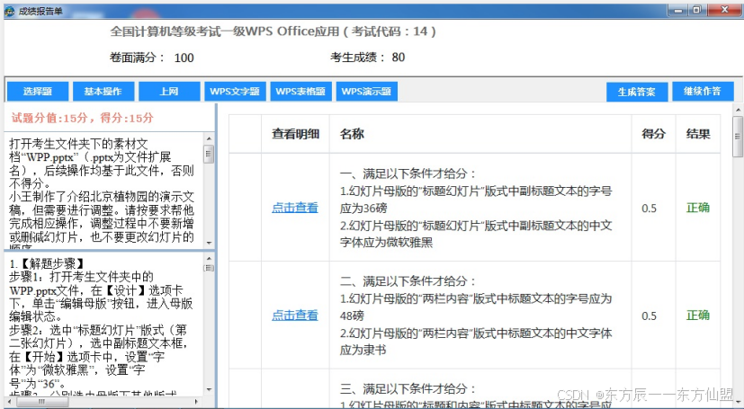The image size is (744, 409).
Task: Open 点击查看 link for item 二
Action: [x=295, y=316]
